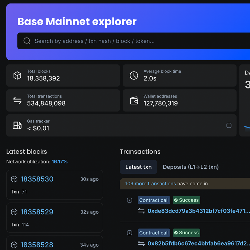Open info icon for the 0x82b5fdb6c6 transaction
This screenshot has width=250, height=250.
pos(129,232)
